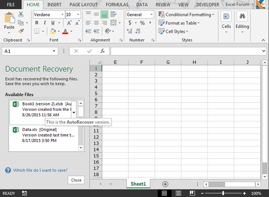Viewport: 269px width, 197px height.
Task: Open Cell Styles gallery
Action: click(x=173, y=31)
